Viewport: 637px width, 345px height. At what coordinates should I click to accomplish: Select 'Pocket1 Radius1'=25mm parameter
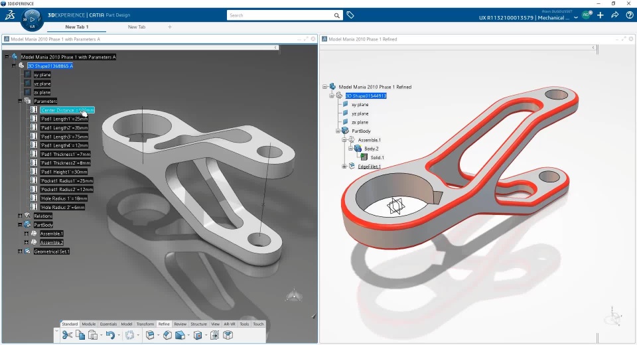click(x=66, y=181)
